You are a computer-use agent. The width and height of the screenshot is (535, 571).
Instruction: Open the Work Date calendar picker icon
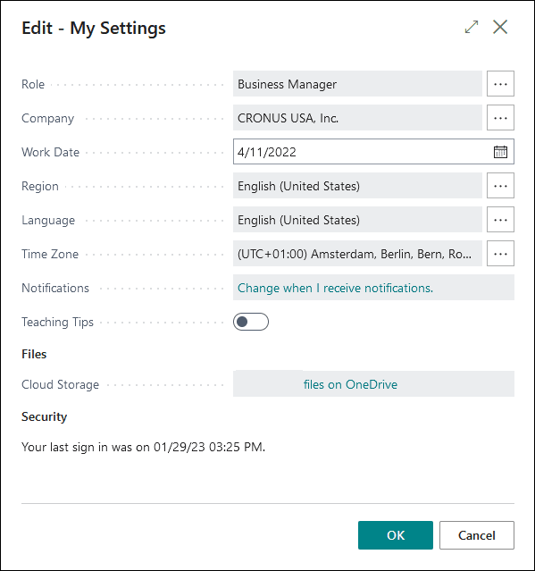point(500,152)
